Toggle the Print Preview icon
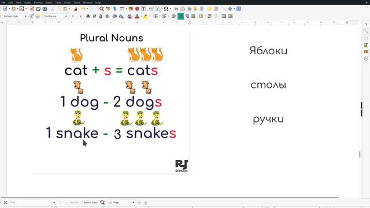370x208 pixels. (45, 9)
